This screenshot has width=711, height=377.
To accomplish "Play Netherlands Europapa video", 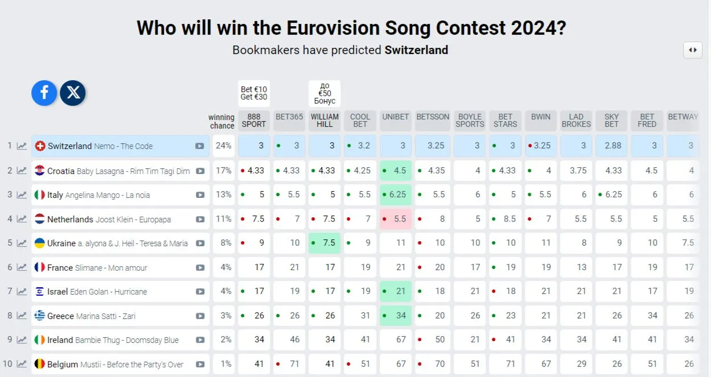I will click(x=200, y=219).
